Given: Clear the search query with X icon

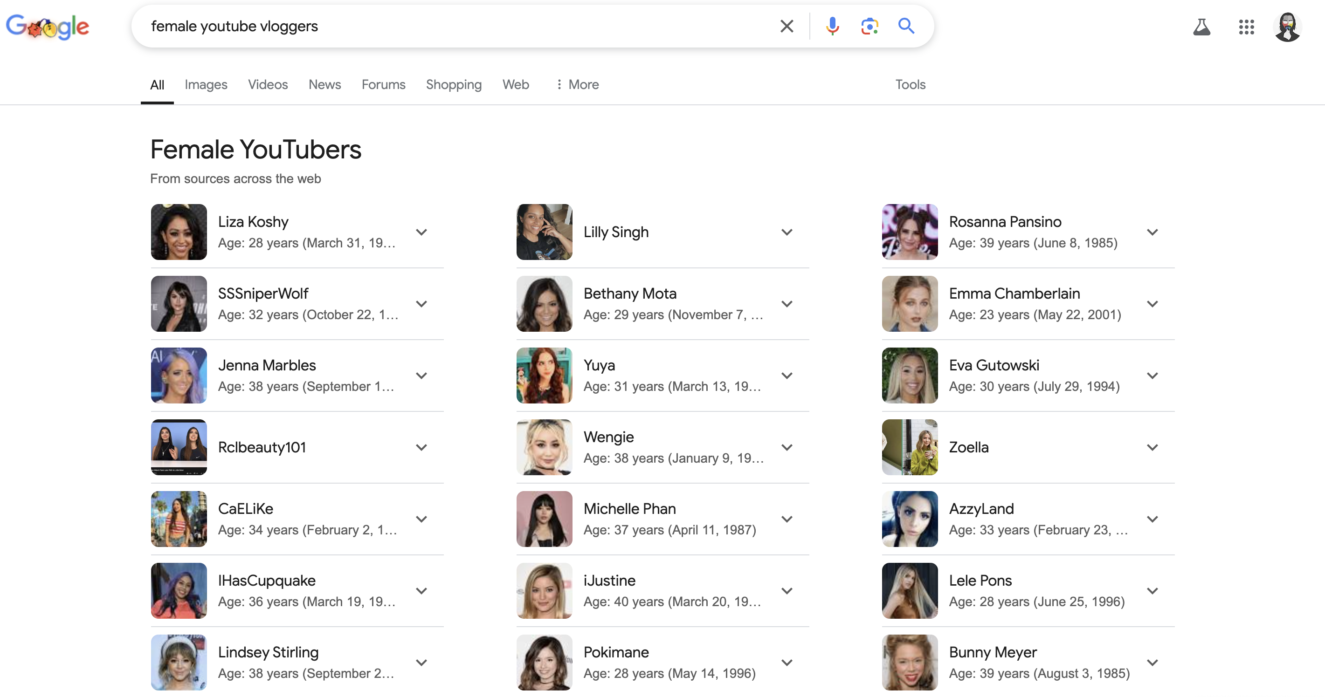Looking at the screenshot, I should point(787,26).
